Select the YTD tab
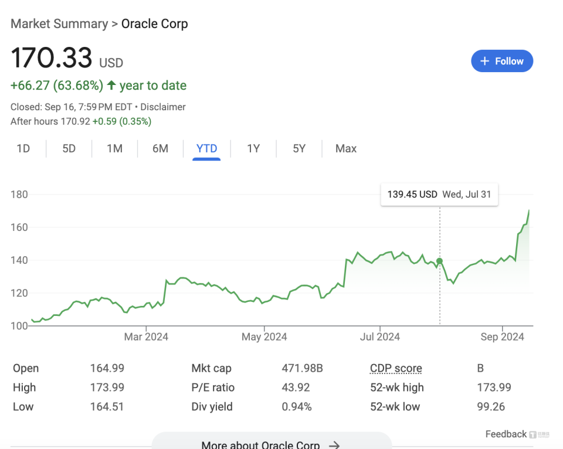The height and width of the screenshot is (449, 563). [206, 148]
